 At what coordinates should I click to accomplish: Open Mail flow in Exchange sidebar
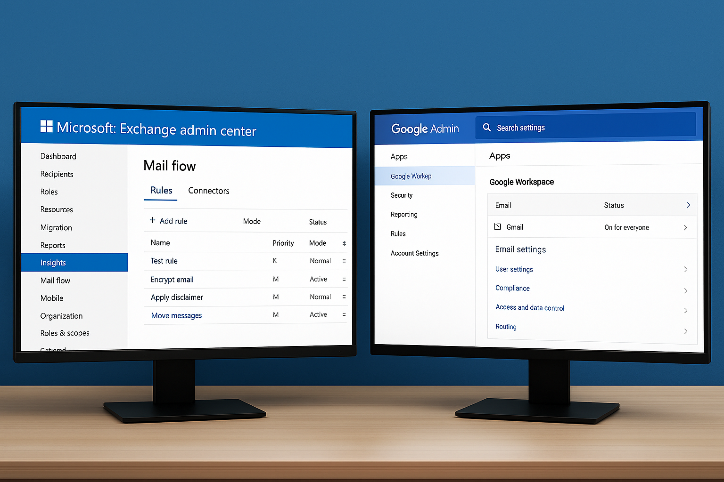55,281
